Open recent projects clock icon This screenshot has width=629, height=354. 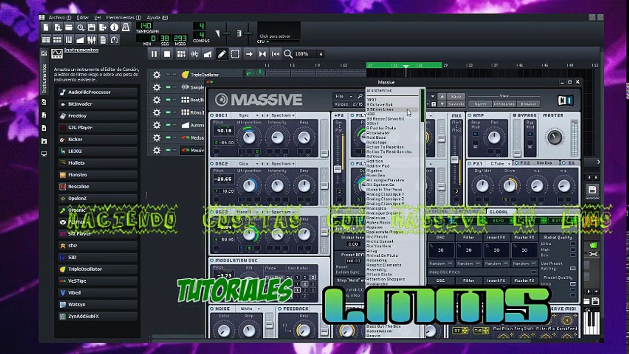[x=80, y=28]
